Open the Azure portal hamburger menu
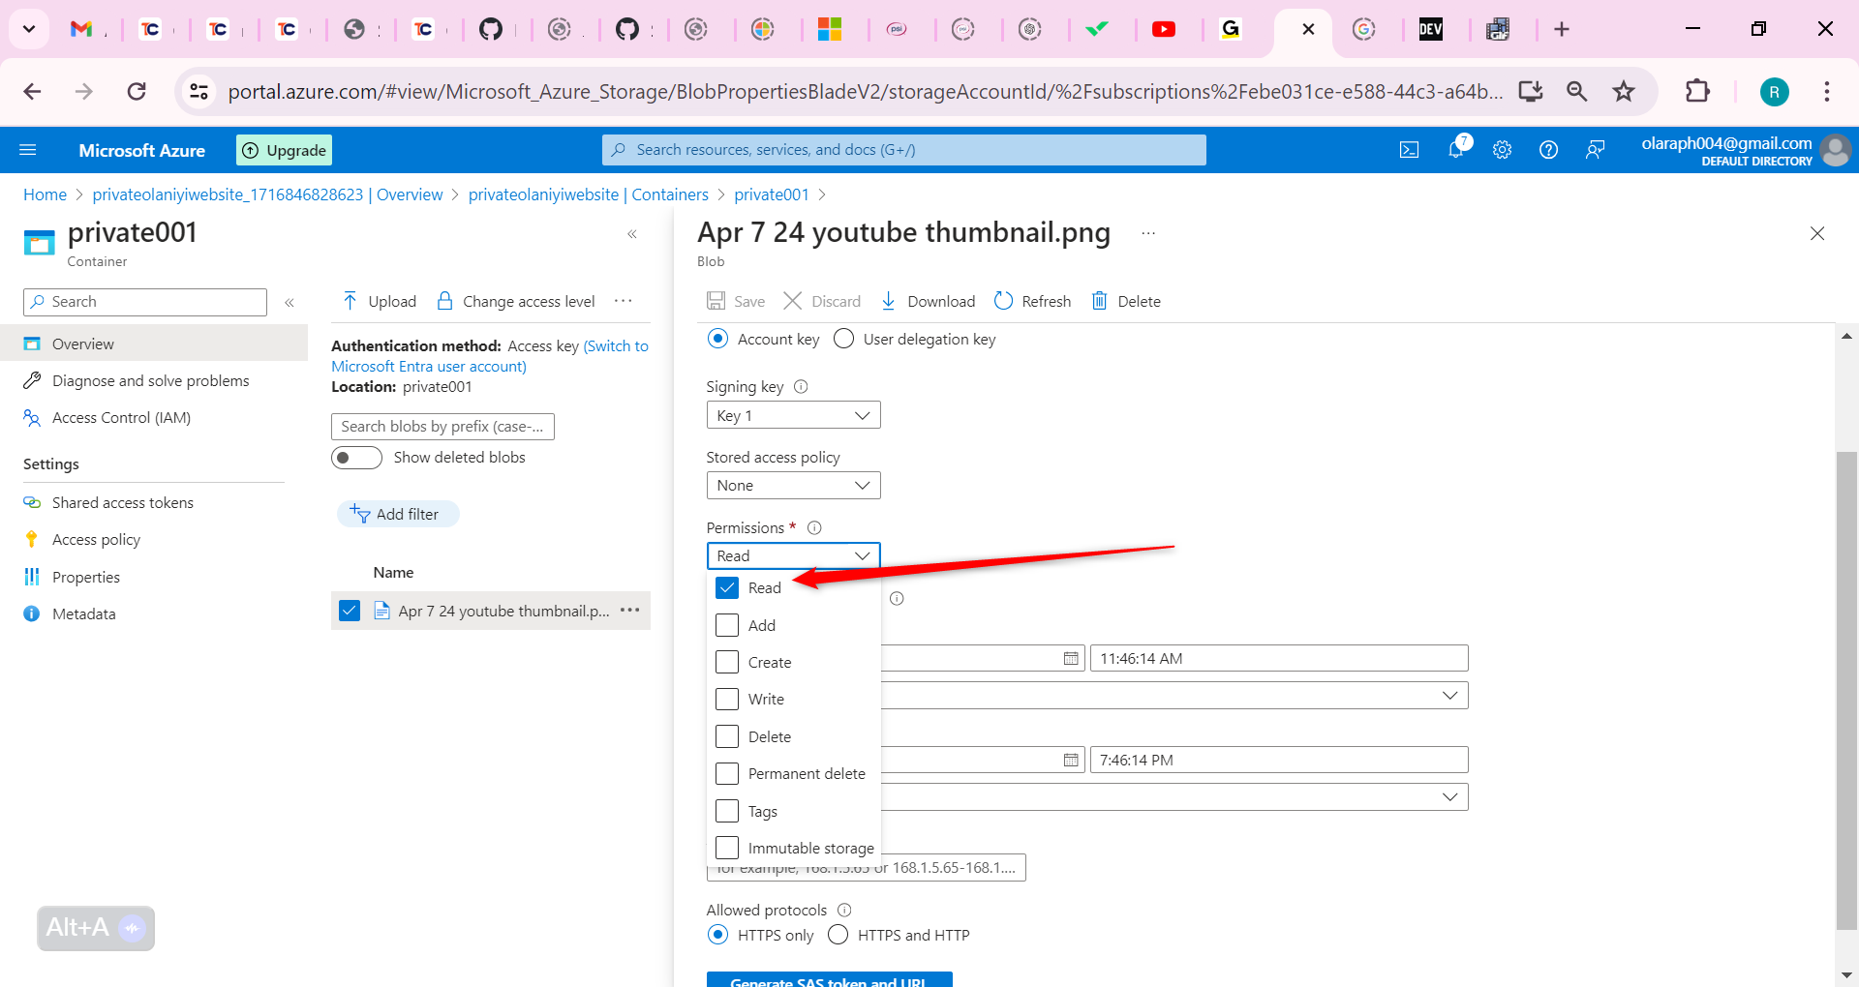This screenshot has height=987, width=1859. pyautogui.click(x=28, y=150)
